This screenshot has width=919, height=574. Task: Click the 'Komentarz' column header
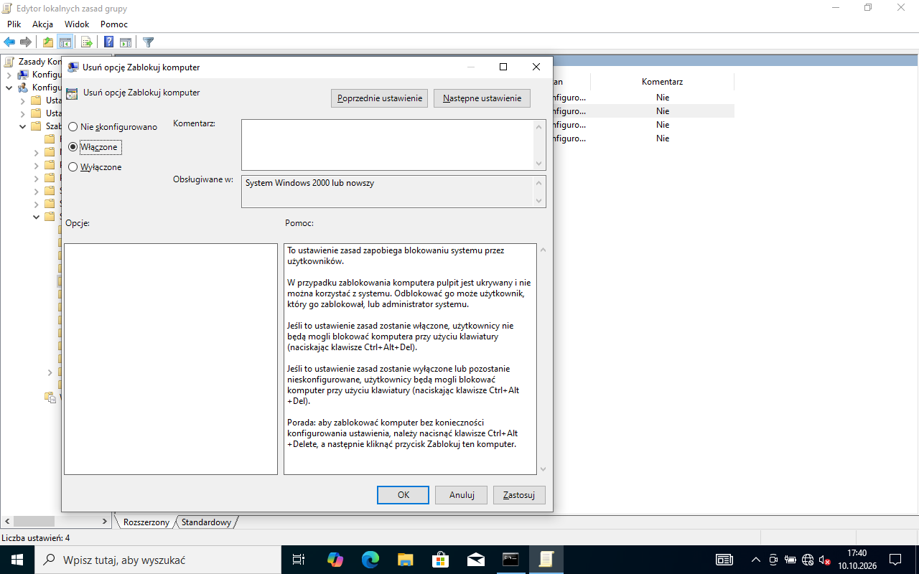click(x=662, y=82)
